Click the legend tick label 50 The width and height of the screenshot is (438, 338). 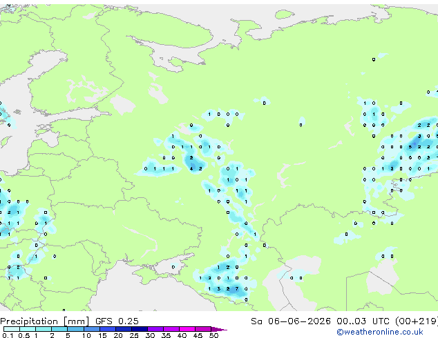pos(213,335)
